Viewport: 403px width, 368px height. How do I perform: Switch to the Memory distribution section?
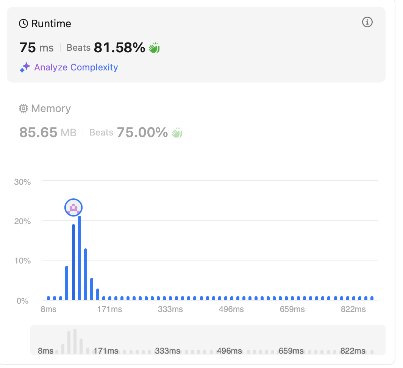pyautogui.click(x=51, y=109)
